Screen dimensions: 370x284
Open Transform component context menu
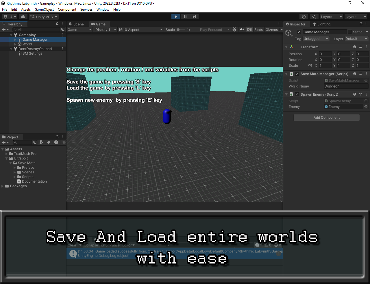coord(366,47)
